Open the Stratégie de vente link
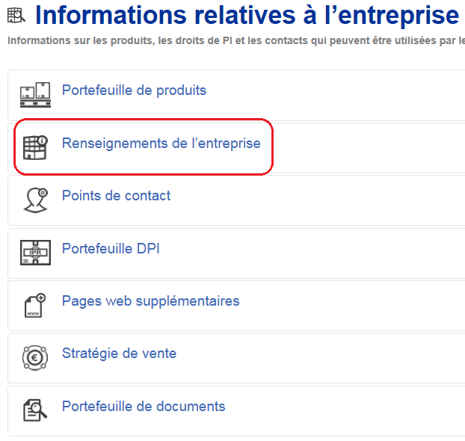The width and height of the screenshot is (465, 441). 119,354
